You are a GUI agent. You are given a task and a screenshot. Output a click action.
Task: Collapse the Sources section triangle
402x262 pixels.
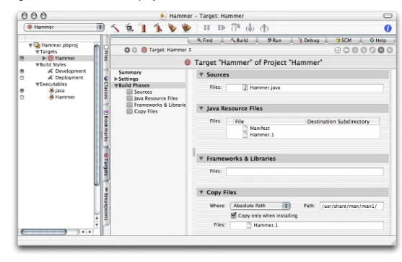pos(201,74)
